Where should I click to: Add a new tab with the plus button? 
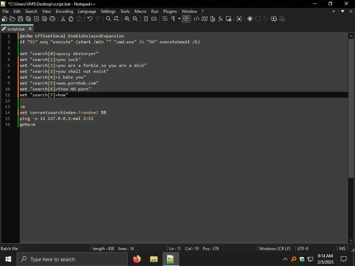[334, 11]
